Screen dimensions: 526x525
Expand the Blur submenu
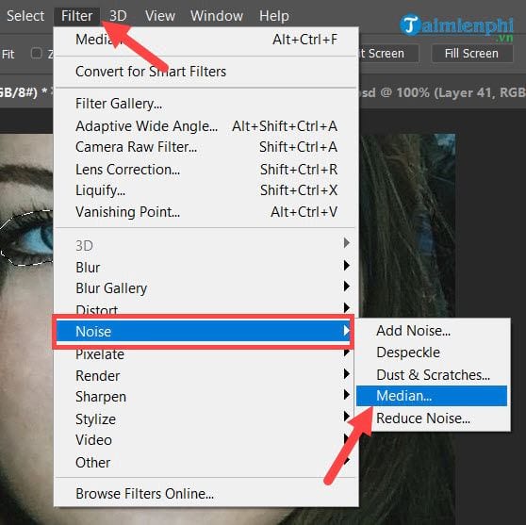(206, 268)
